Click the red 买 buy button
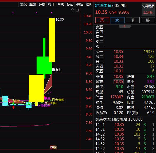 point(102,20)
